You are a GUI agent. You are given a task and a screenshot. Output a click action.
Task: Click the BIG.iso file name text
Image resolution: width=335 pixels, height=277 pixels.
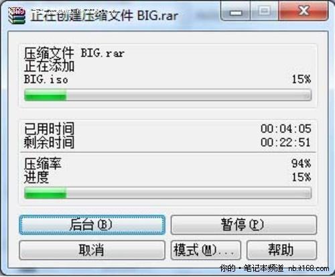coord(46,80)
